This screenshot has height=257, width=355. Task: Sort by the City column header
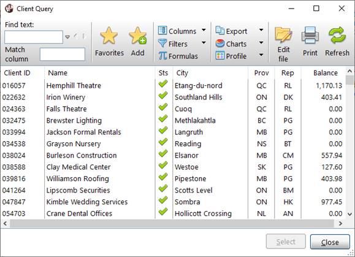point(182,73)
